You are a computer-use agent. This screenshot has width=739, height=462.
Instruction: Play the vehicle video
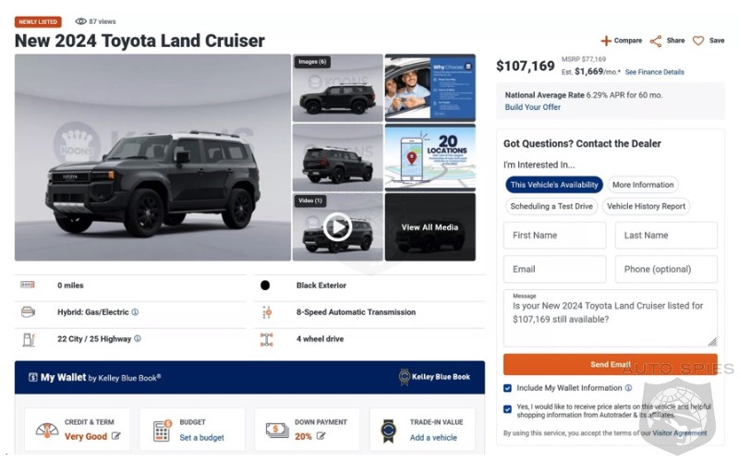click(x=337, y=226)
